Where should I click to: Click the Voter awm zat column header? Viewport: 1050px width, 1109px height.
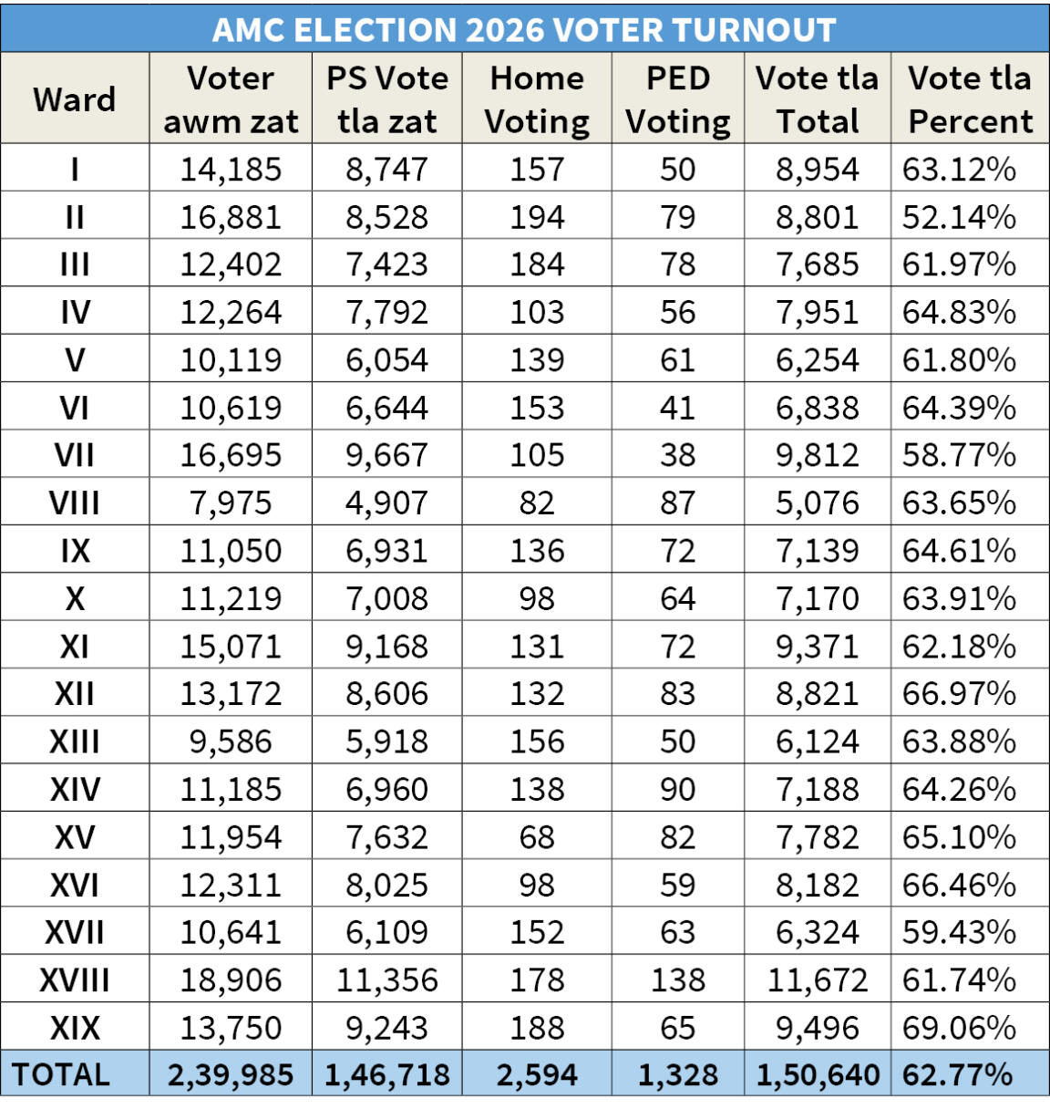pyautogui.click(x=231, y=98)
